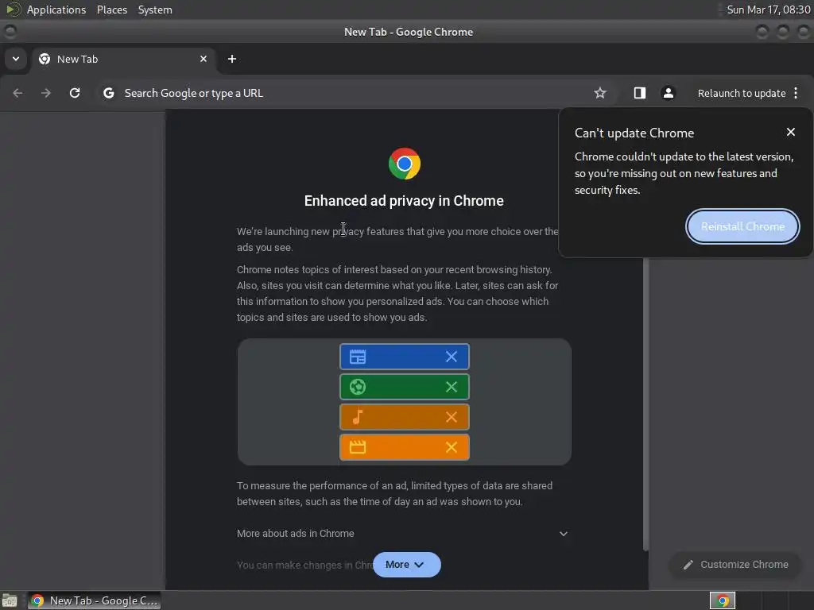This screenshot has width=814, height=610.
Task: Click the Chrome logo above the ad privacy heading
Action: click(x=405, y=164)
